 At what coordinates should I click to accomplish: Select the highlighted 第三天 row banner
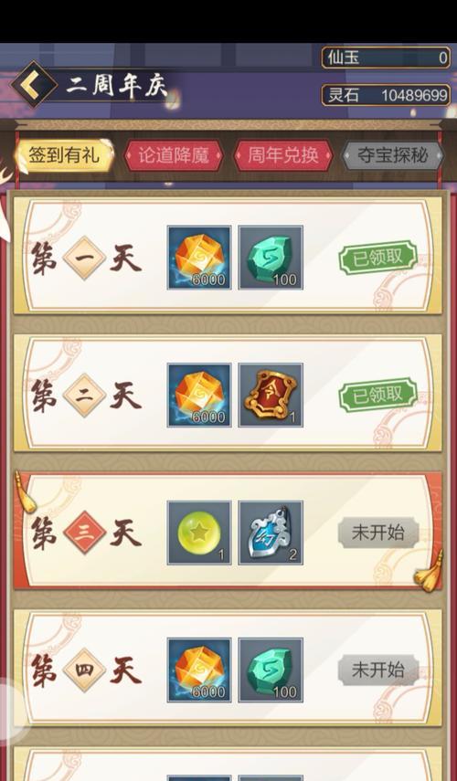[x=228, y=532]
